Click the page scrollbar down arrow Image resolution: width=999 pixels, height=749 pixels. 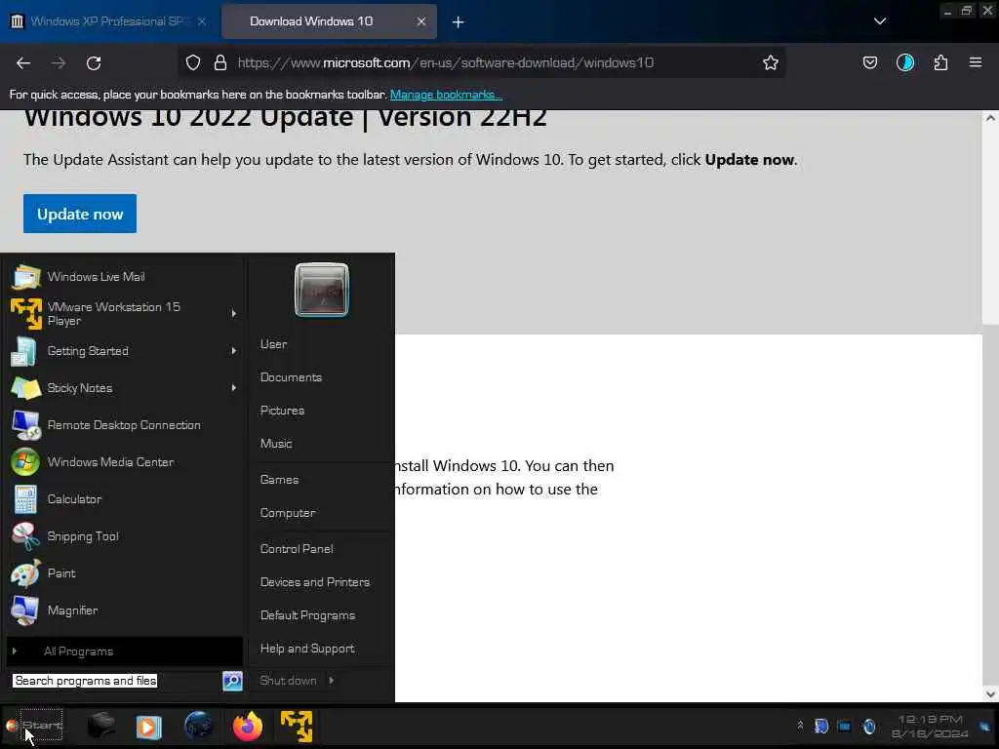(x=990, y=693)
